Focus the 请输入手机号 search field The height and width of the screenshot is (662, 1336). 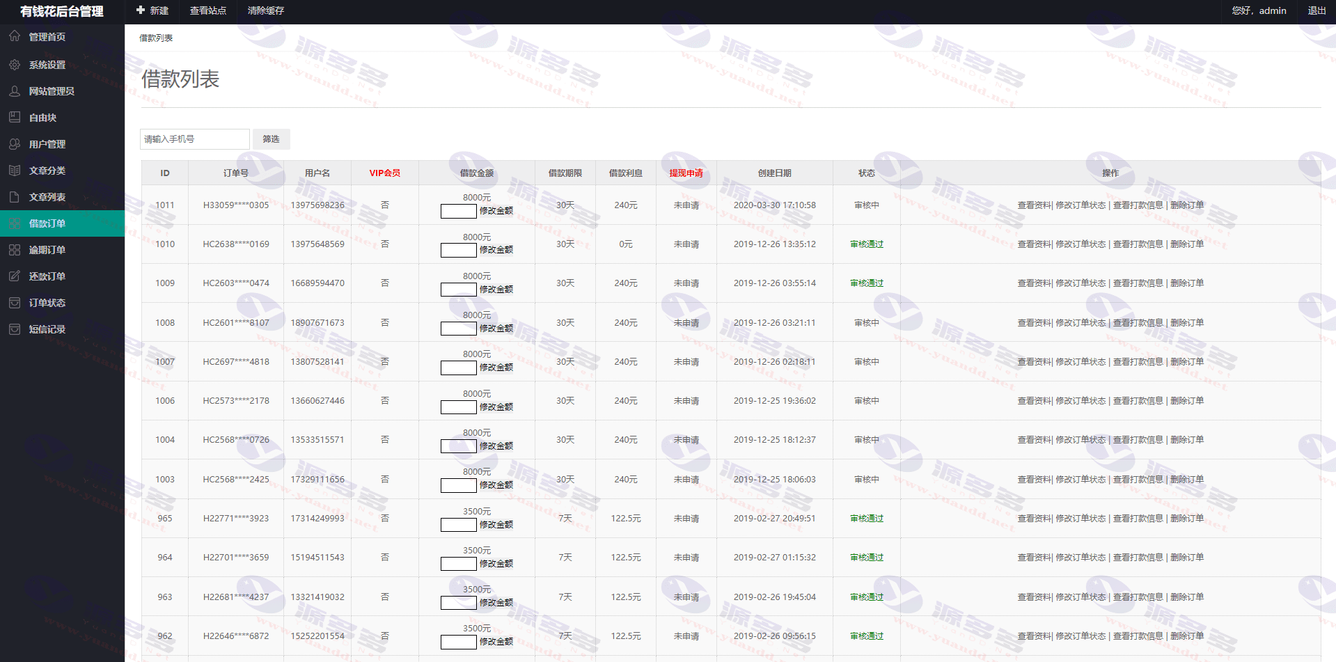[x=195, y=139]
